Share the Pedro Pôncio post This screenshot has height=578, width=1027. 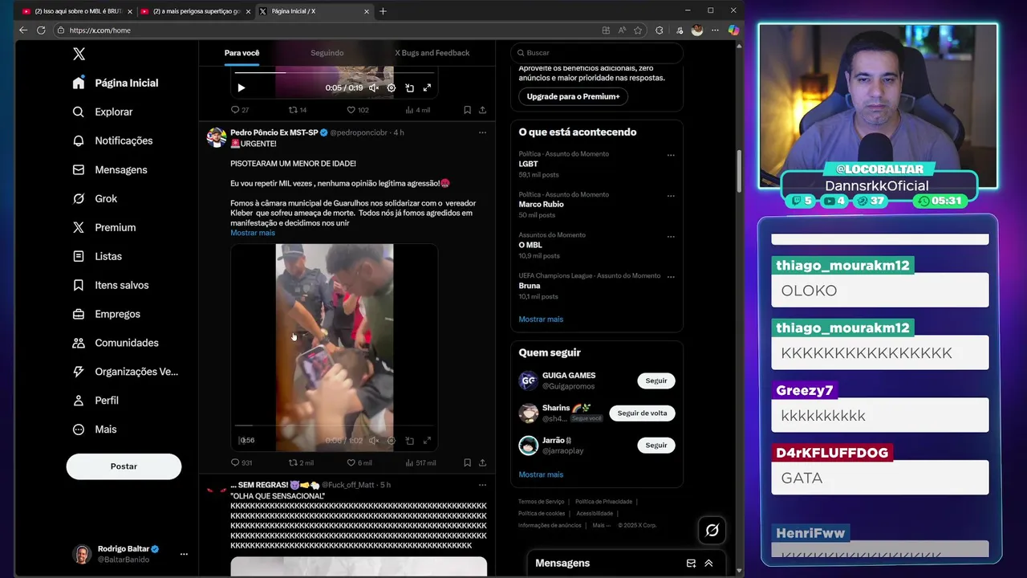coord(482,462)
